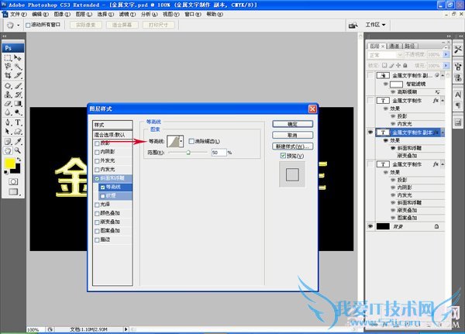The width and height of the screenshot is (465, 334).
Task: Enable the 投影 drop shadow checkbox
Action: tap(97, 143)
